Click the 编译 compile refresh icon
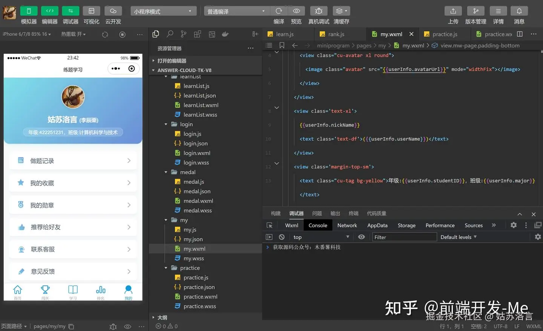Screen dimensions: 543x331 click(x=279, y=11)
